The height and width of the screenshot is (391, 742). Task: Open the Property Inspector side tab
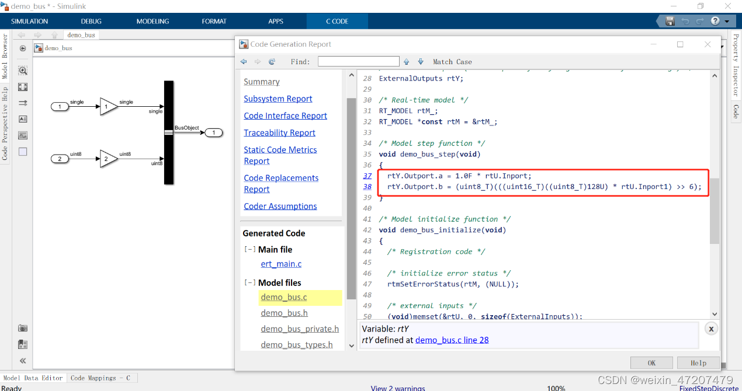[736, 65]
